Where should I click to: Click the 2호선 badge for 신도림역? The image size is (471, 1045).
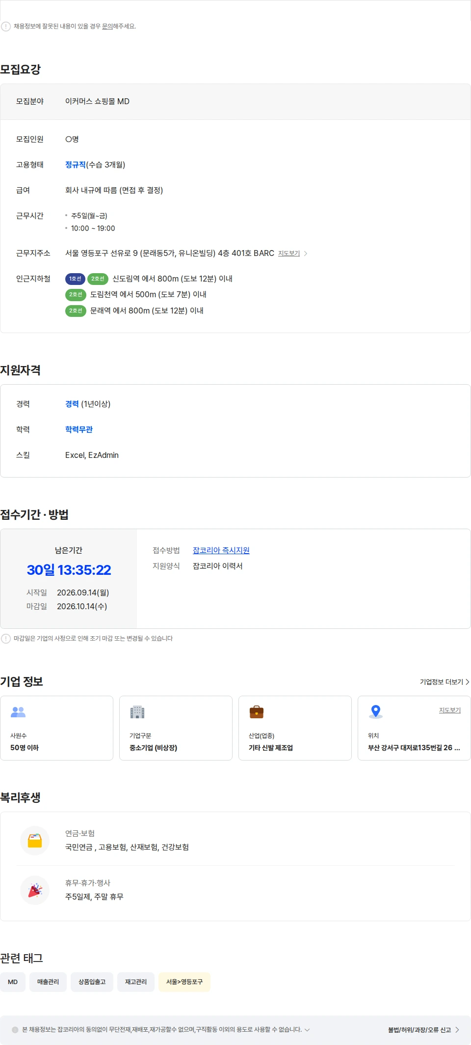coord(98,279)
